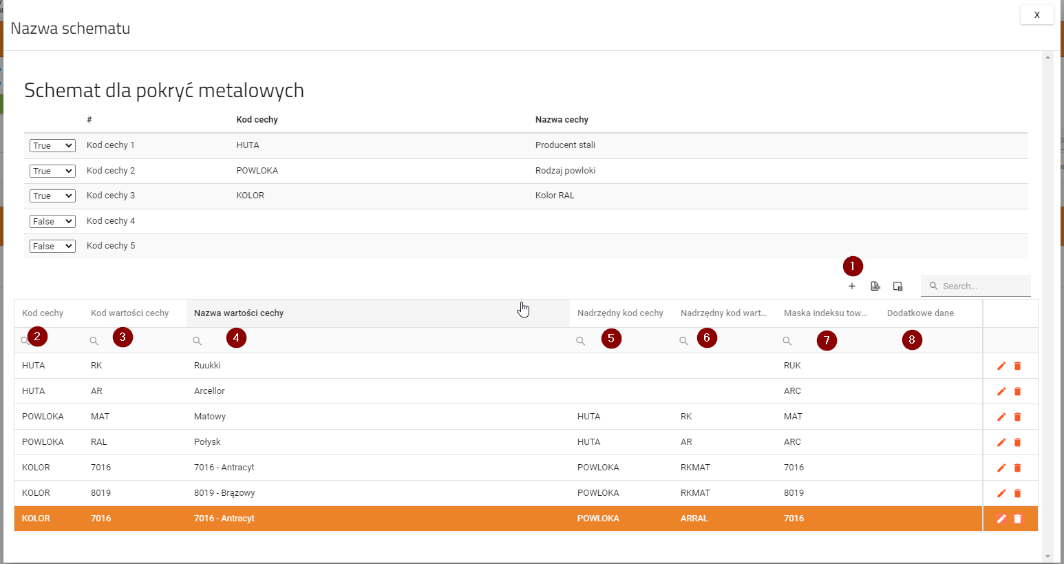Image resolution: width=1064 pixels, height=564 pixels.
Task: Delete the Arcellor row using trash icon
Action: click(1017, 391)
